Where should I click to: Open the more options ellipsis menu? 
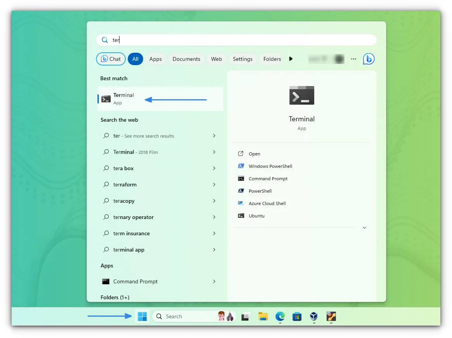point(353,59)
